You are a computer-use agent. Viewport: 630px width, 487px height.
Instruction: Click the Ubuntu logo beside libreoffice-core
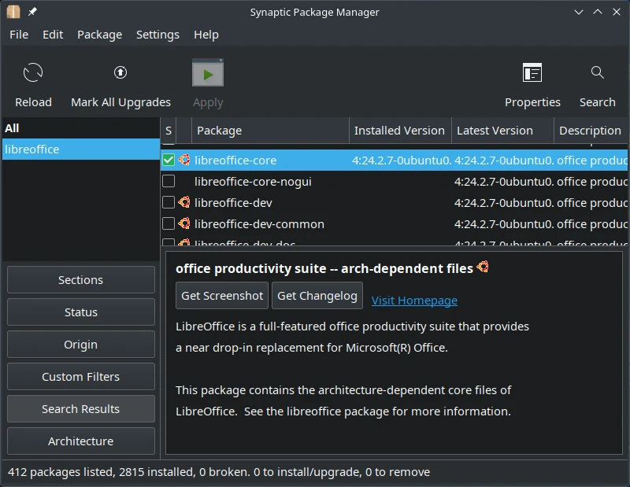184,160
